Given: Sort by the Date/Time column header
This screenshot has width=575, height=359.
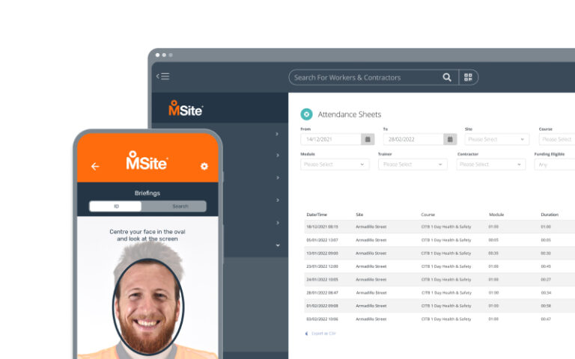Looking at the screenshot, I should (317, 215).
